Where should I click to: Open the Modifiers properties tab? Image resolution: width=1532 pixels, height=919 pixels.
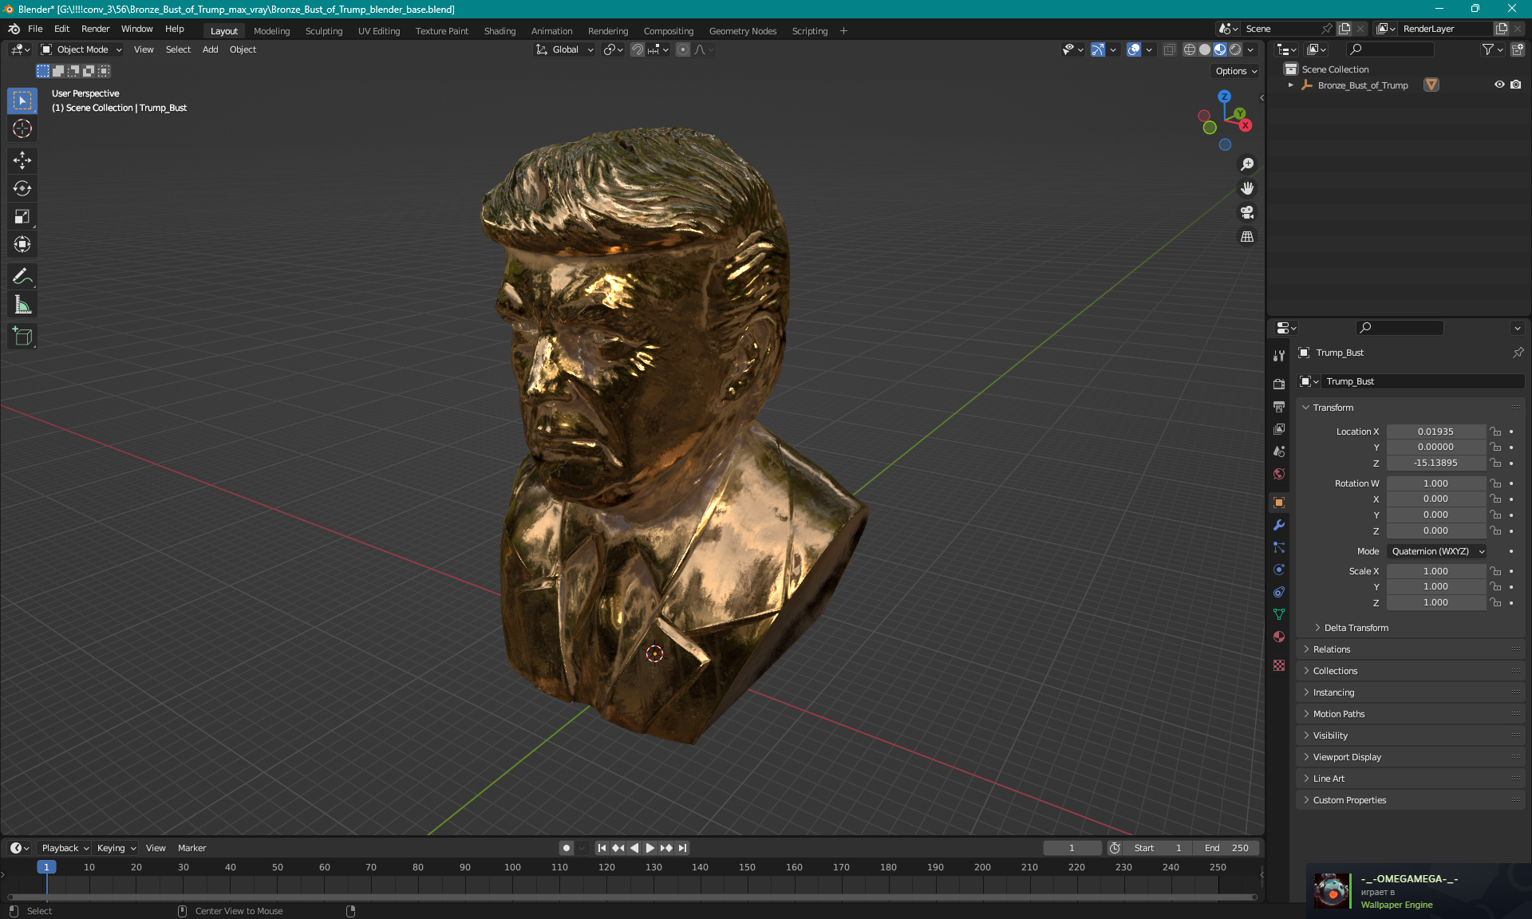tap(1279, 525)
